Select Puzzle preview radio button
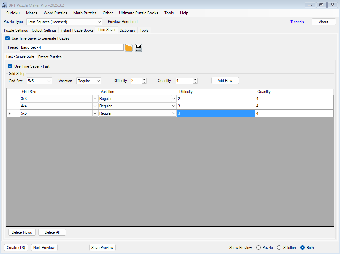 tap(258, 248)
